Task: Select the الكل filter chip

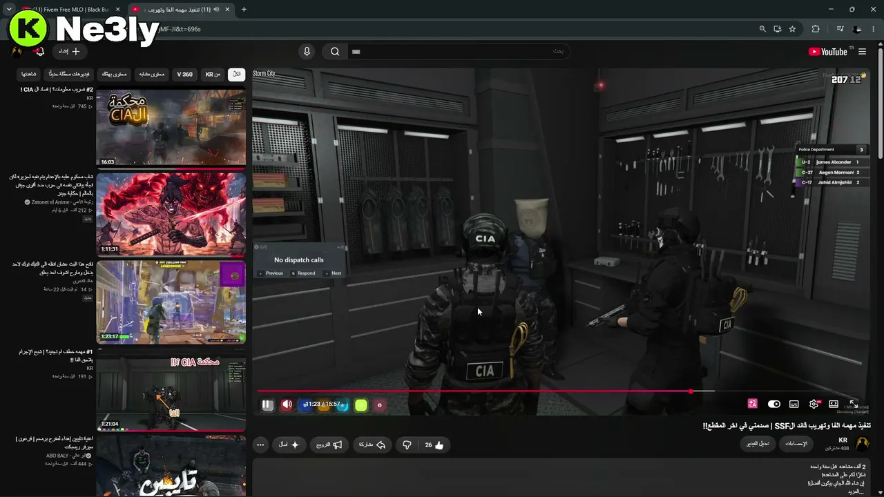Action: pyautogui.click(x=237, y=74)
